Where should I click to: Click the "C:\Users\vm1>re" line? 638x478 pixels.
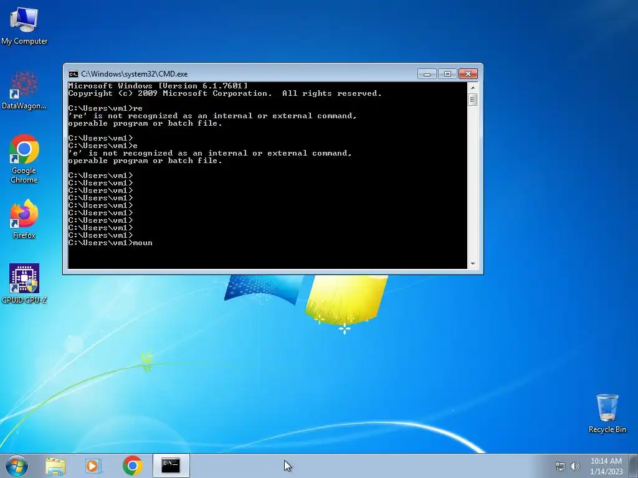pos(105,108)
